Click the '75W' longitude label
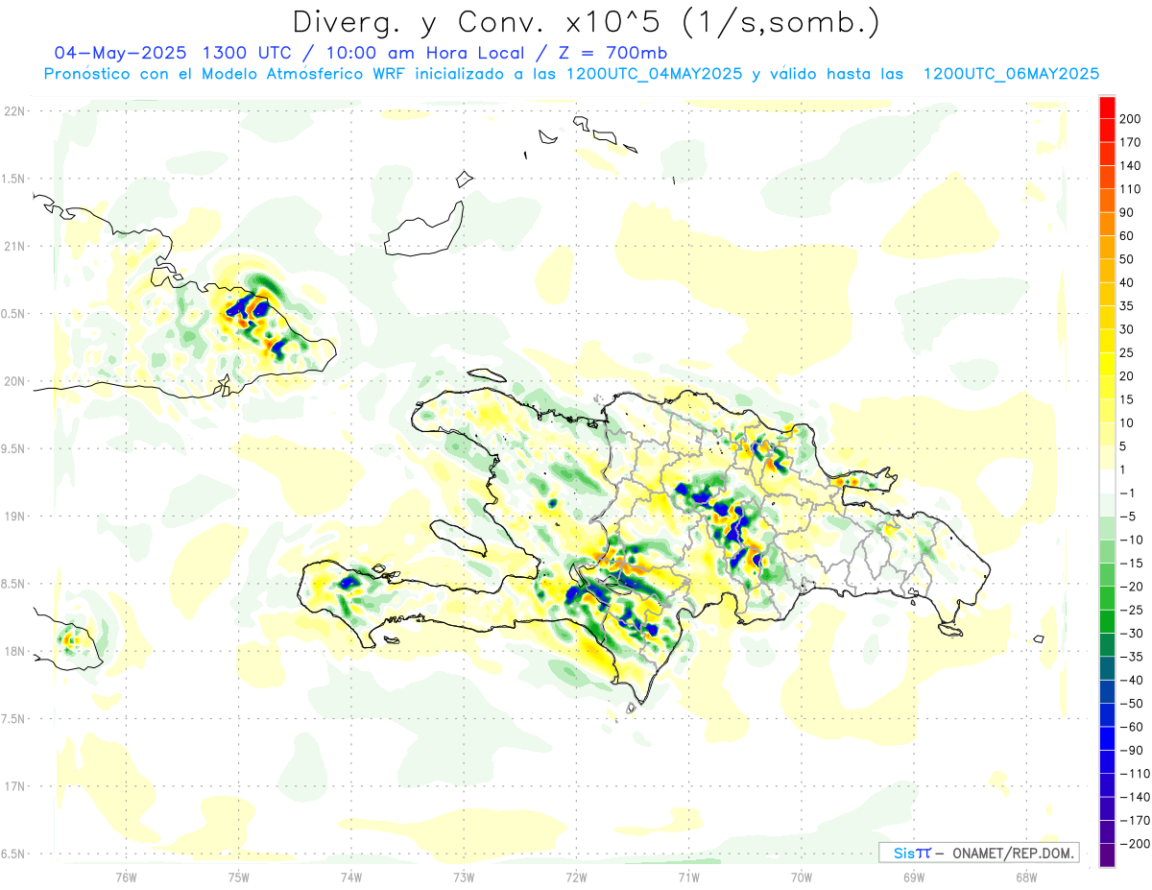1152x890 pixels. click(239, 877)
